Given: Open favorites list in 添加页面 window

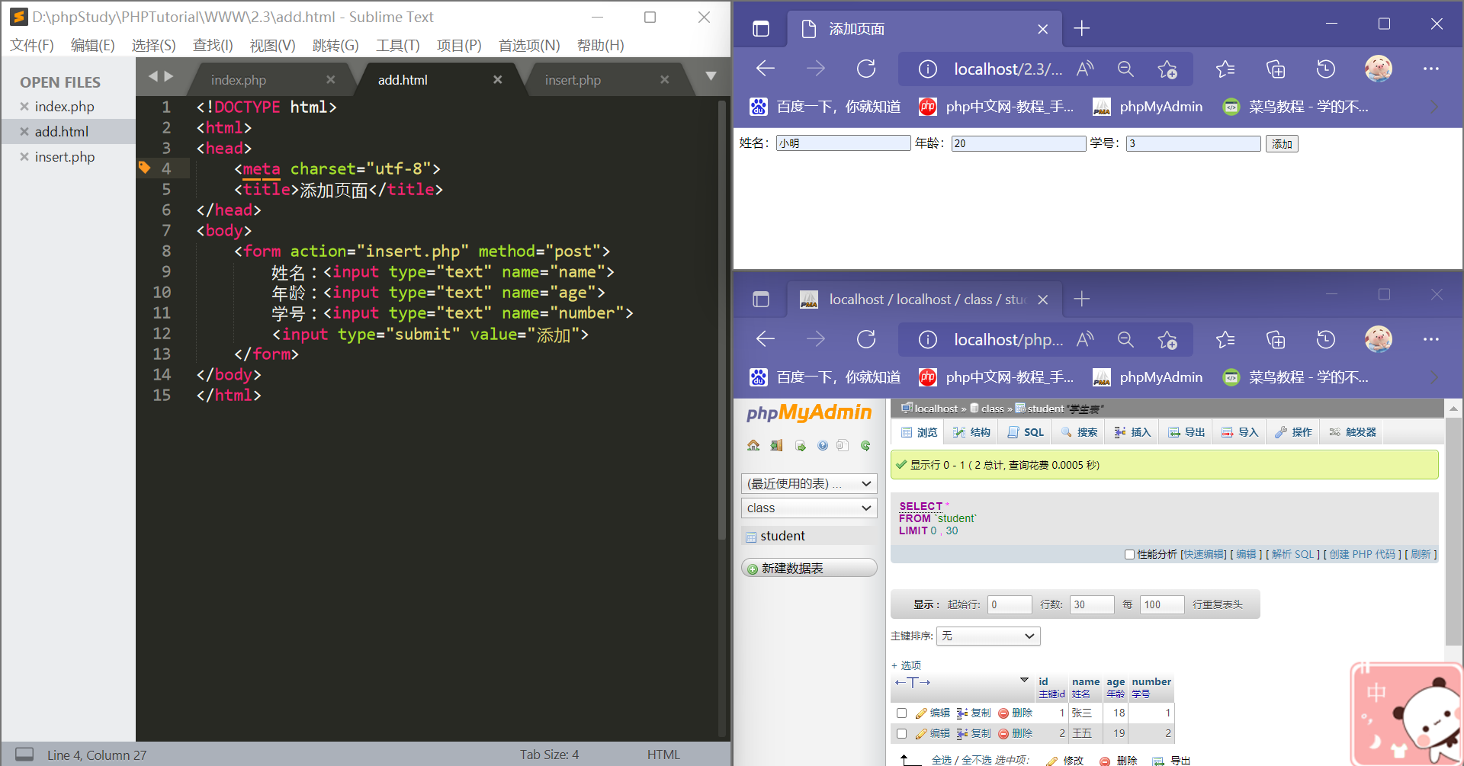Looking at the screenshot, I should [x=1225, y=69].
